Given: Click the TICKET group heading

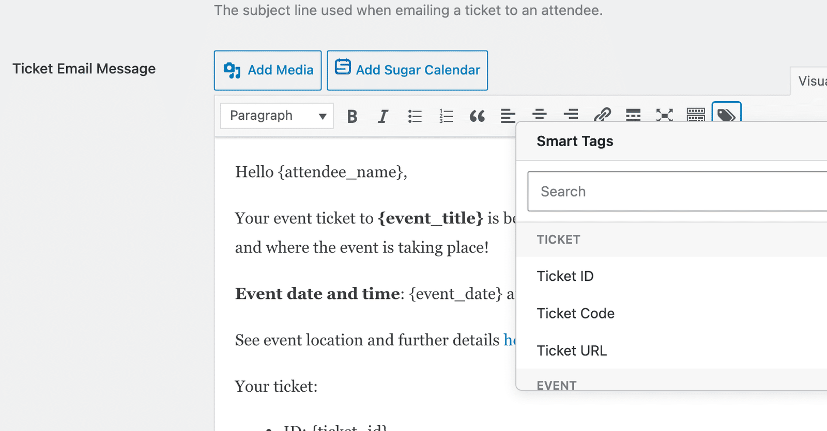Looking at the screenshot, I should pos(558,240).
